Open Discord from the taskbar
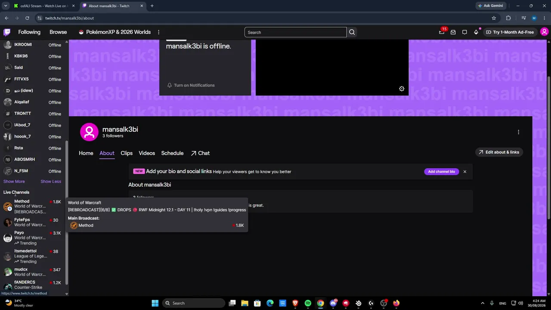 [x=333, y=303]
